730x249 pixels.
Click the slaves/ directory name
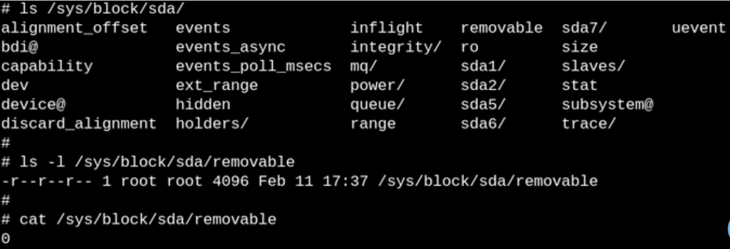click(594, 66)
